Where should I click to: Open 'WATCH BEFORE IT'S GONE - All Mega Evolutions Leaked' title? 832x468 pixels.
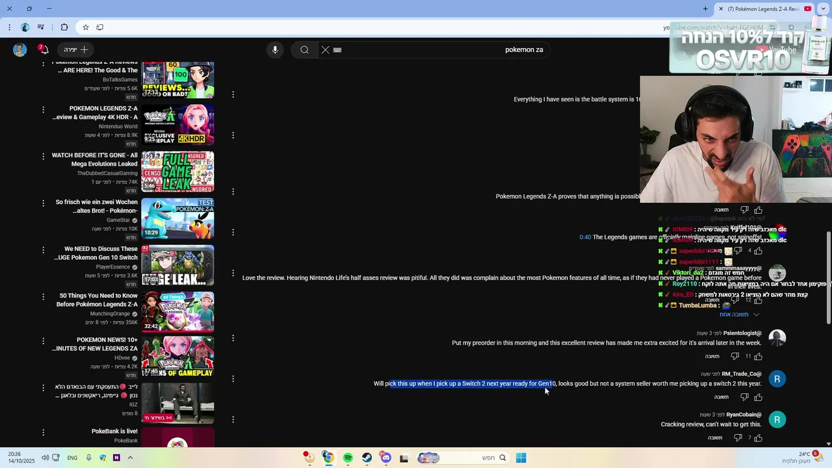[x=95, y=160]
